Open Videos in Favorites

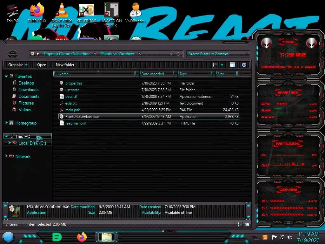tap(25, 110)
